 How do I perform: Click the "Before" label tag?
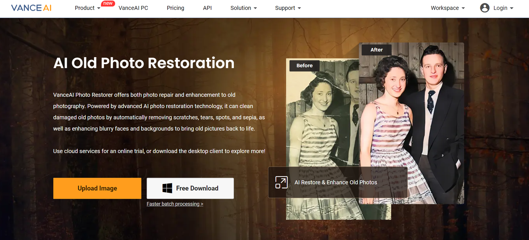coord(304,66)
